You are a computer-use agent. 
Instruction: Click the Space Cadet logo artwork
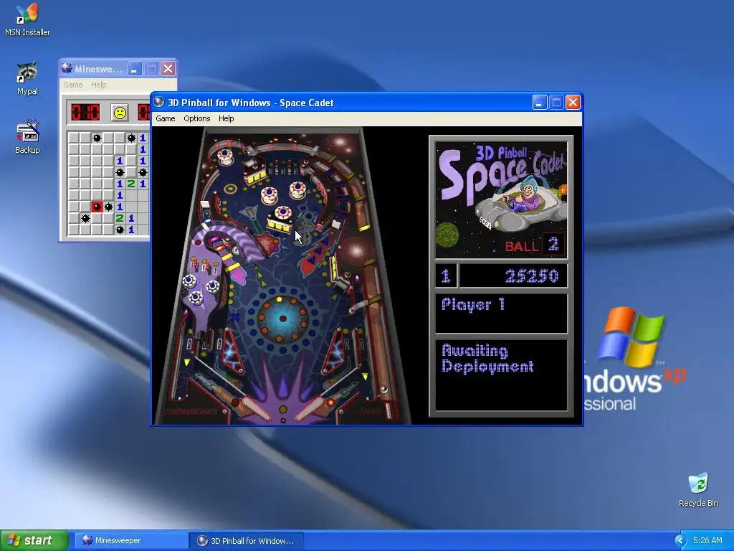click(501, 201)
